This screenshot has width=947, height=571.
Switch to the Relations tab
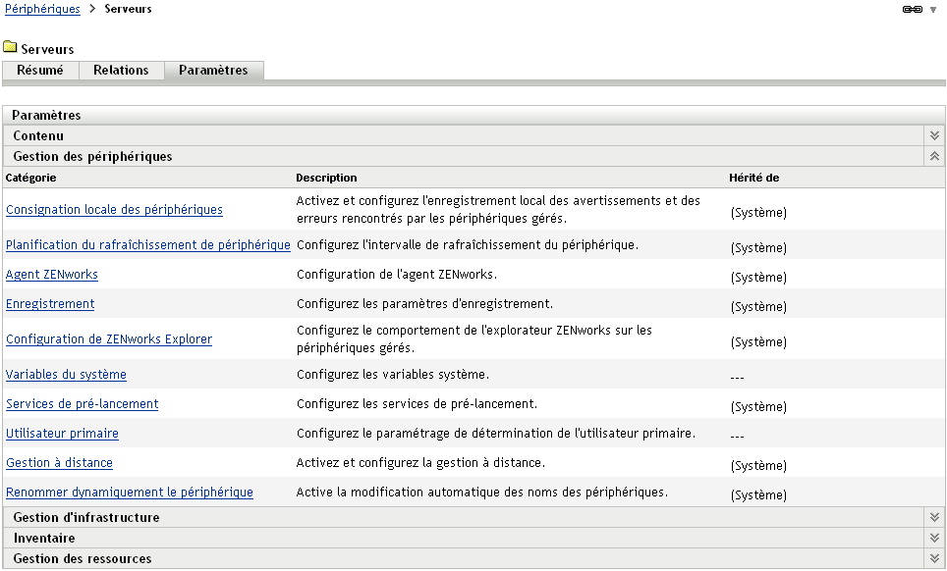tap(121, 70)
